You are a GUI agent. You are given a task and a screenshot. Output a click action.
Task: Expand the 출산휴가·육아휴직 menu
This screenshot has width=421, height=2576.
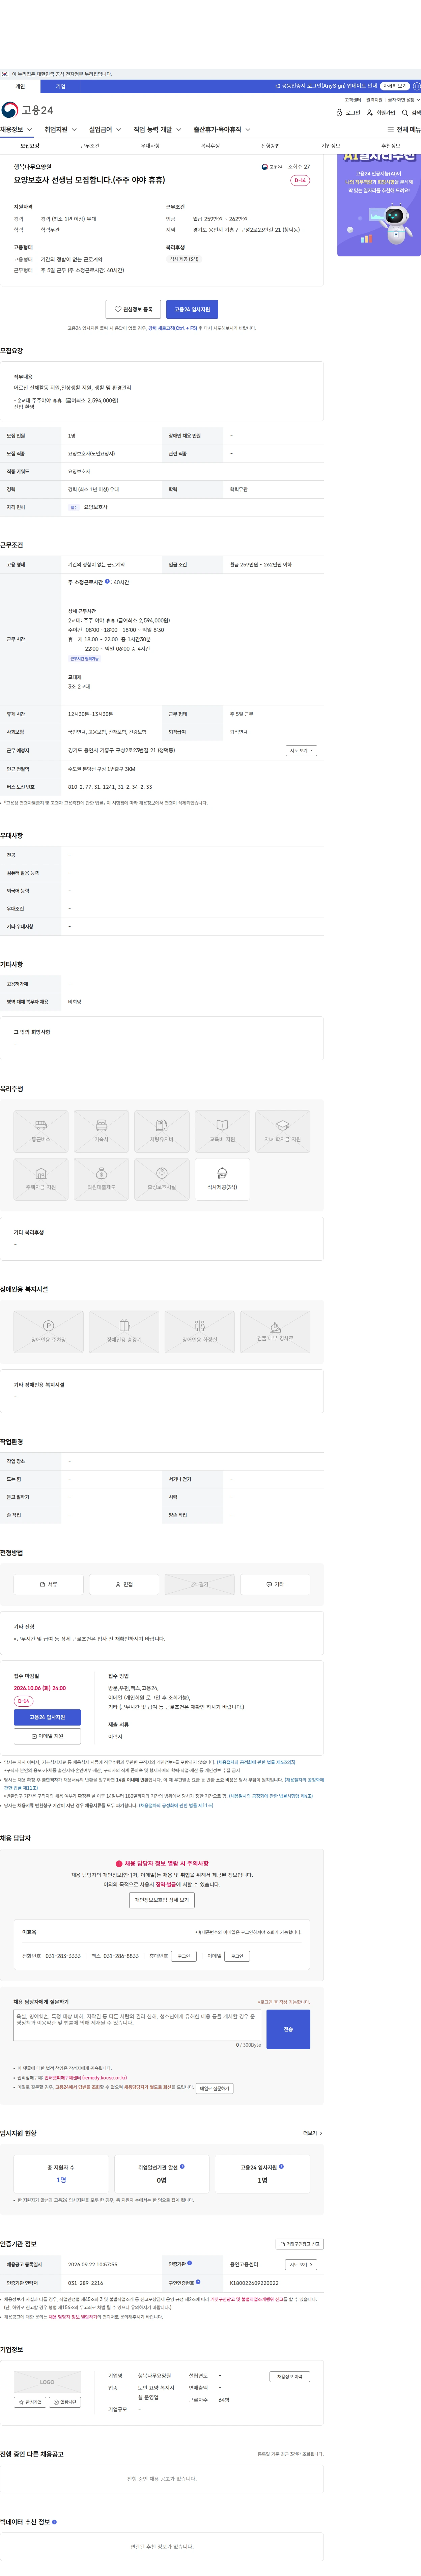pos(222,130)
